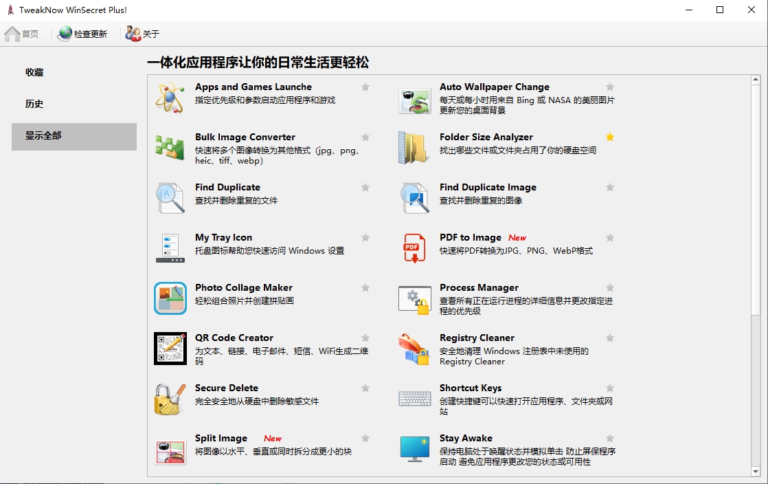This screenshot has height=484, width=768.
Task: Select 显示全部 show all tab
Action: (x=74, y=136)
